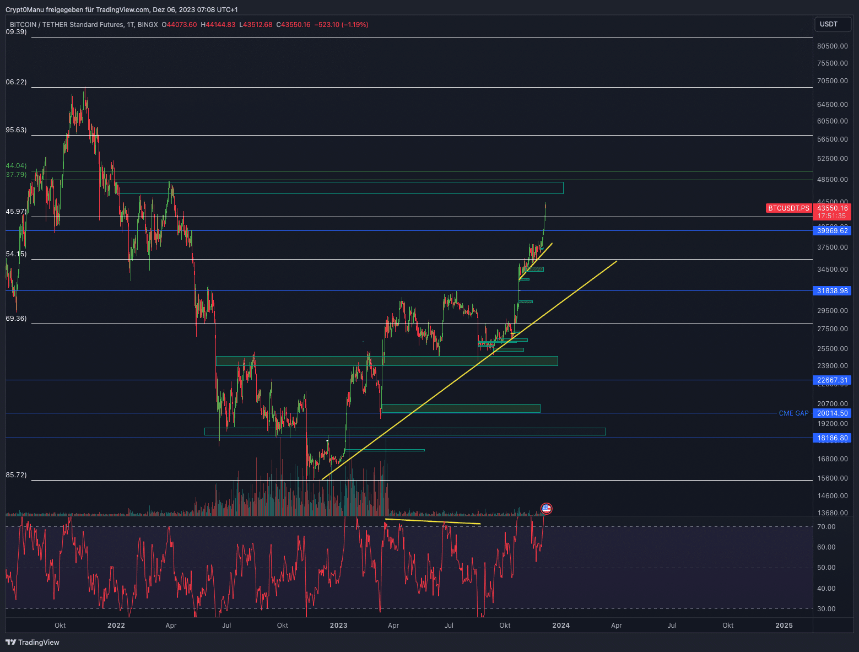Click the 2025 label on time axis
Screen dimensions: 859x652
click(x=784, y=626)
